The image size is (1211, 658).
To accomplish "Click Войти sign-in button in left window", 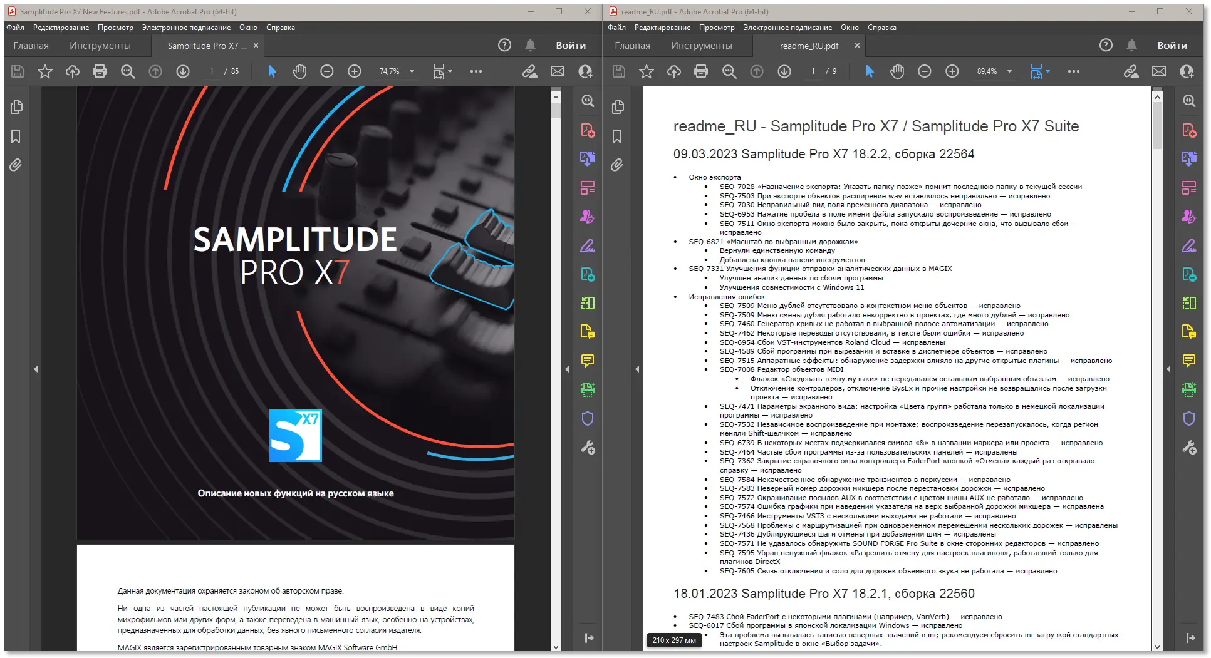I will click(x=570, y=46).
